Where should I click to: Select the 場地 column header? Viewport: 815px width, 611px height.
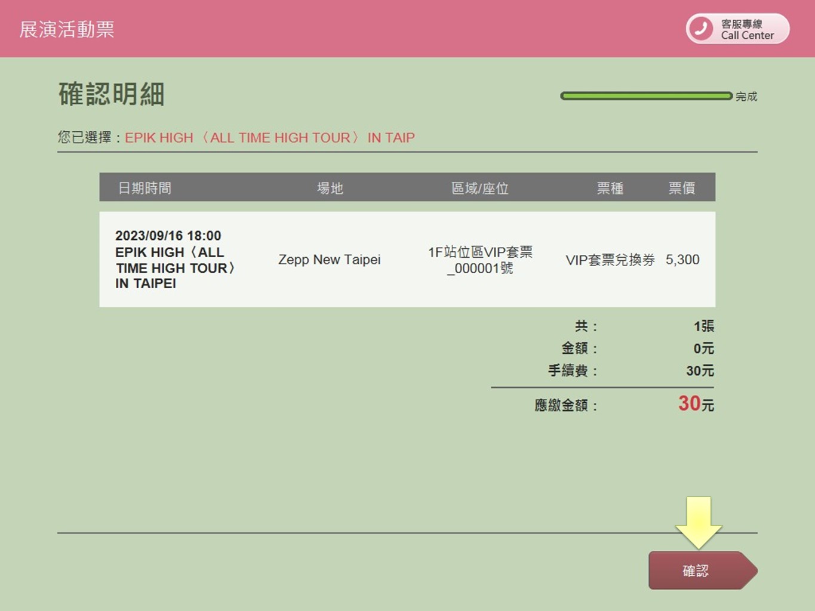[x=330, y=188]
